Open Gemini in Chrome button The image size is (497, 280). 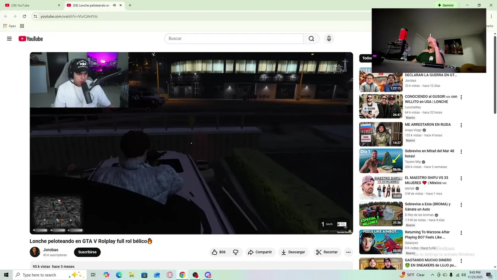(445, 5)
